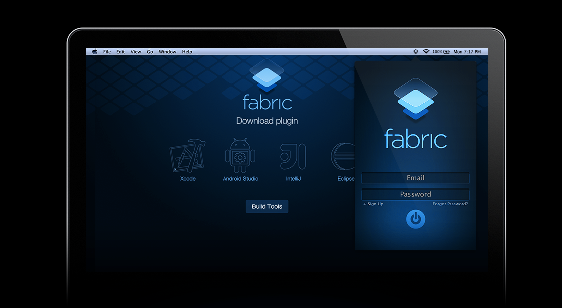Open the View menu
562x308 pixels.
coord(136,52)
